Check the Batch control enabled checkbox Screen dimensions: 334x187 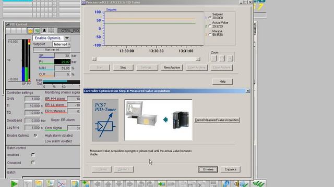point(33,155)
